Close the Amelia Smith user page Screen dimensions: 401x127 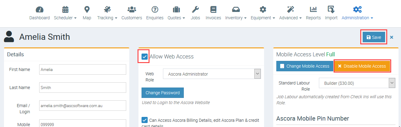pyautogui.click(x=392, y=37)
